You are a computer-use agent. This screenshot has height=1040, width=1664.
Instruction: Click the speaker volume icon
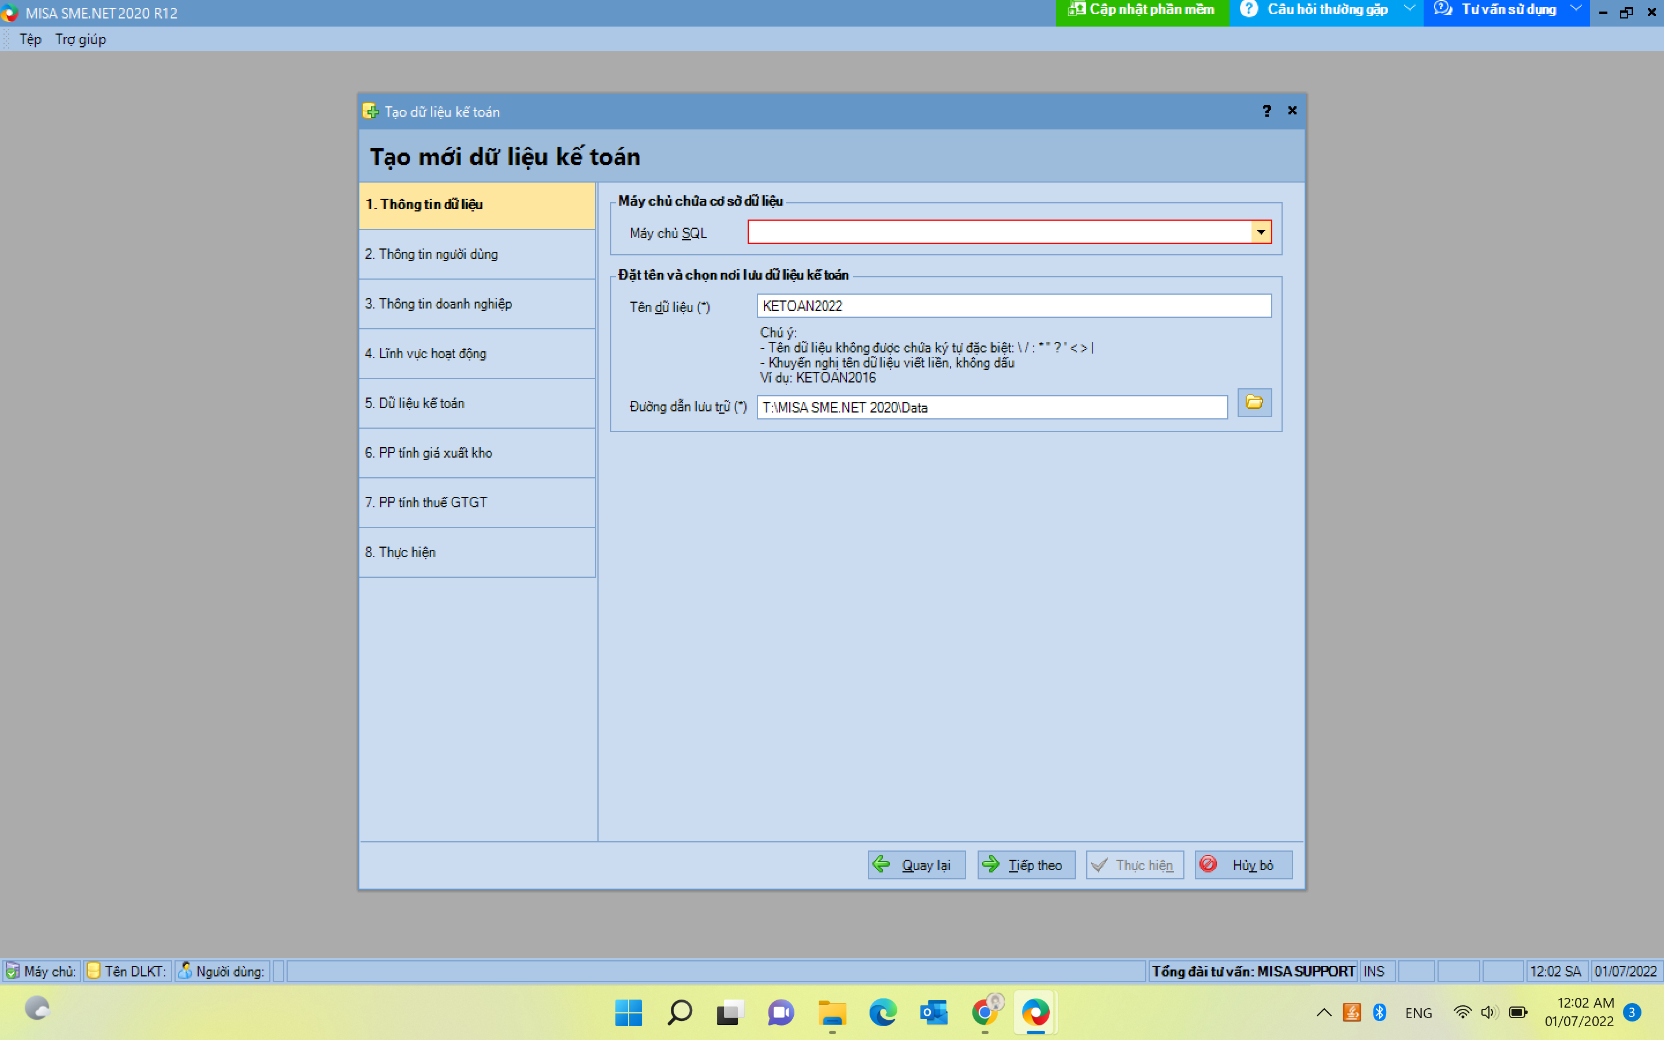1490,1012
